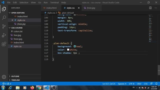The width and height of the screenshot is (160, 90).
Task: Close the style.css editor tab
Action: 79,8
